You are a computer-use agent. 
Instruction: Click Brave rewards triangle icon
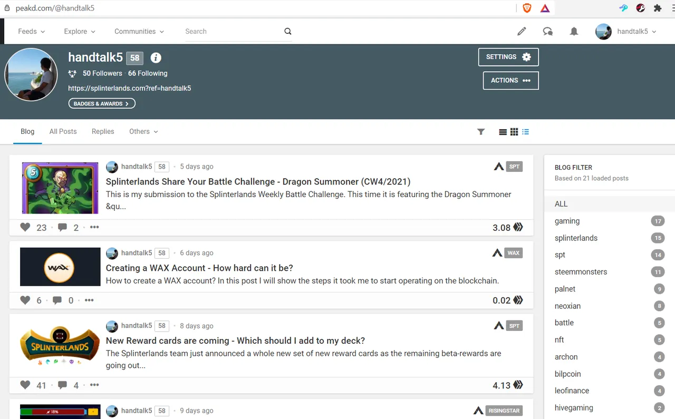coord(545,8)
